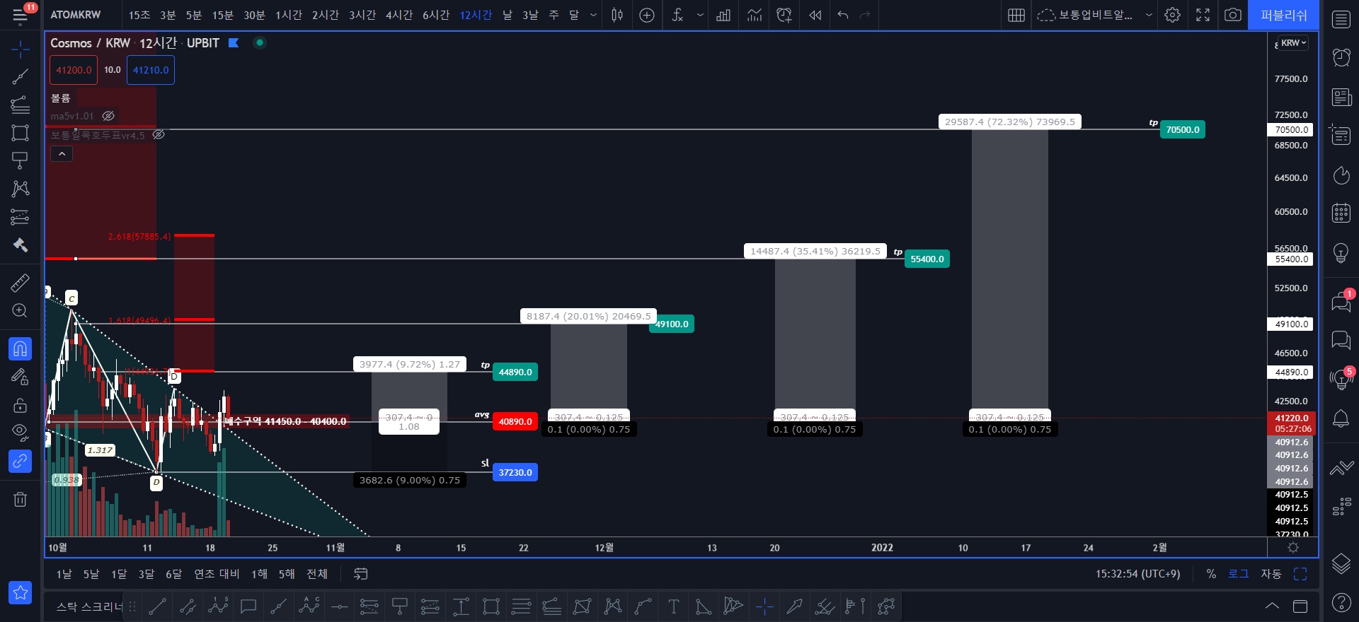Set range to 연초 대비
This screenshot has height=622, width=1359.
(x=217, y=574)
